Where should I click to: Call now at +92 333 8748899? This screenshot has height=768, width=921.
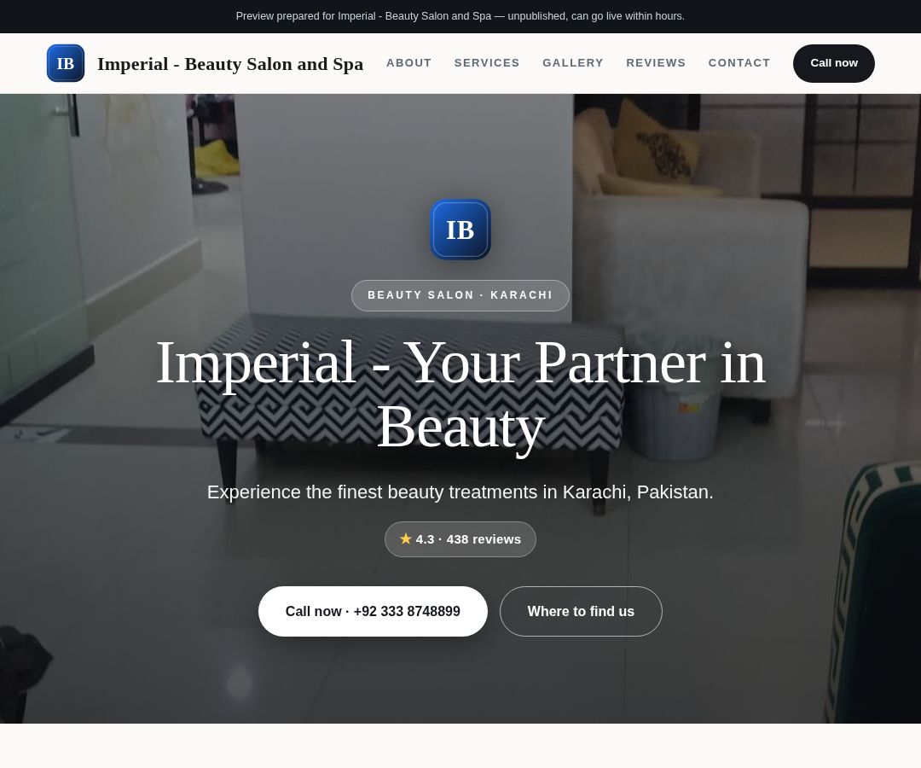(373, 611)
